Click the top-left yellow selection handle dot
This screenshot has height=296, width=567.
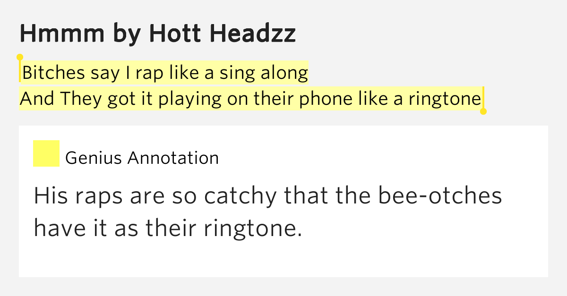point(20,58)
